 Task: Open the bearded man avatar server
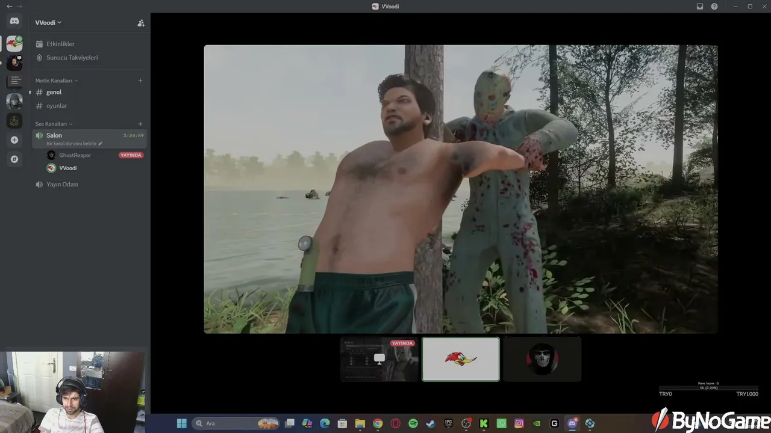pyautogui.click(x=14, y=62)
